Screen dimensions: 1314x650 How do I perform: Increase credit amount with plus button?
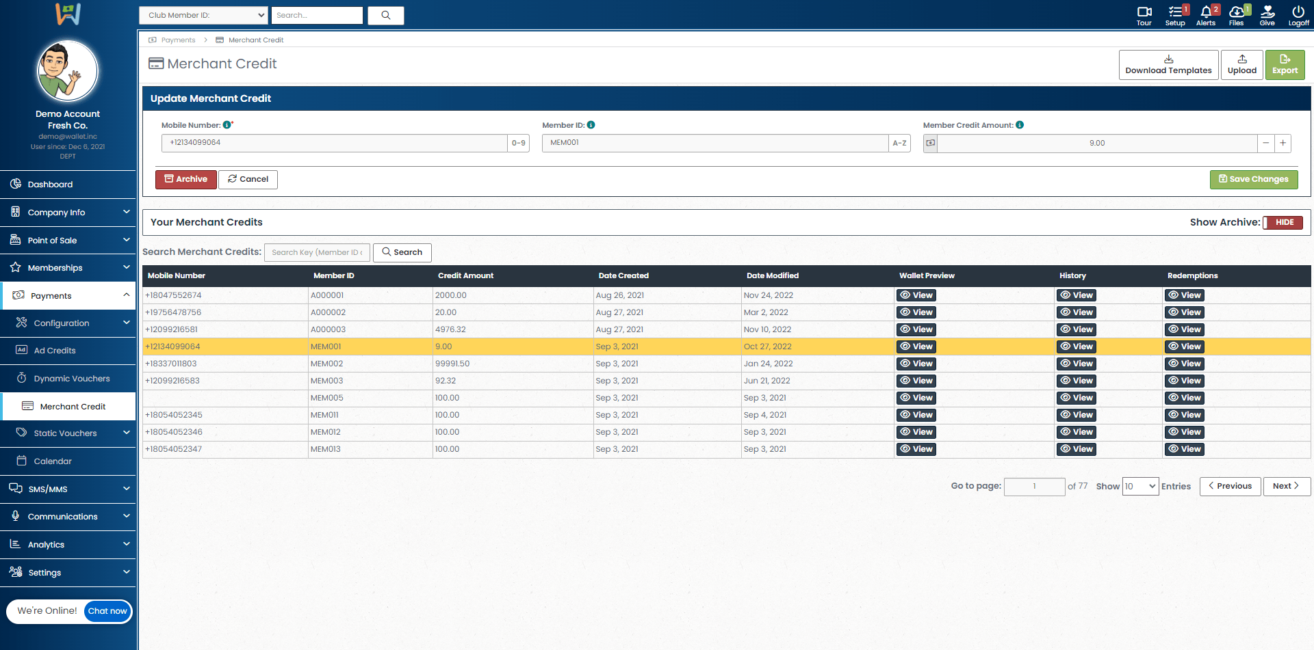pos(1283,143)
